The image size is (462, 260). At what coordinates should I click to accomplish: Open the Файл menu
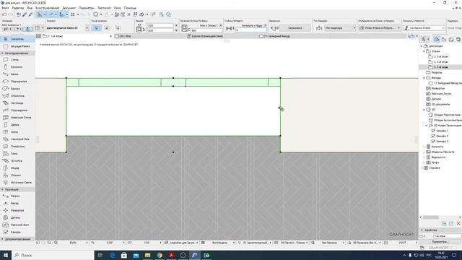point(5,8)
